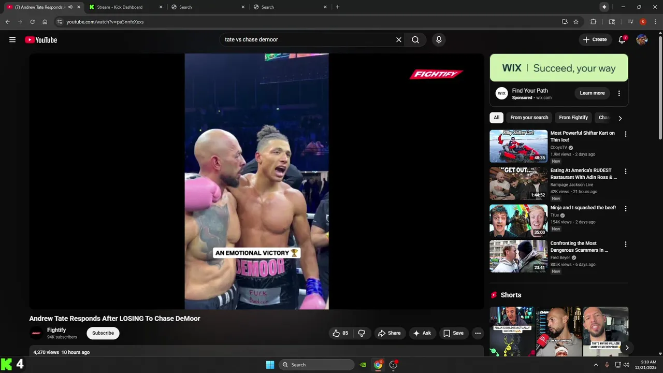Open Eating At America's RUDEST Restaurant title
Image resolution: width=663 pixels, height=373 pixels.
[x=583, y=174]
